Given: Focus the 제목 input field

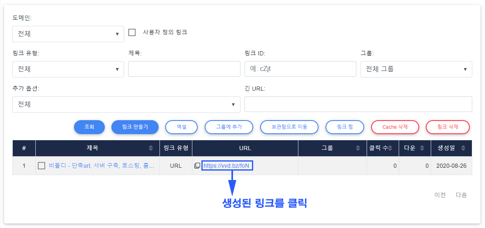Looking at the screenshot, I should pos(185,69).
